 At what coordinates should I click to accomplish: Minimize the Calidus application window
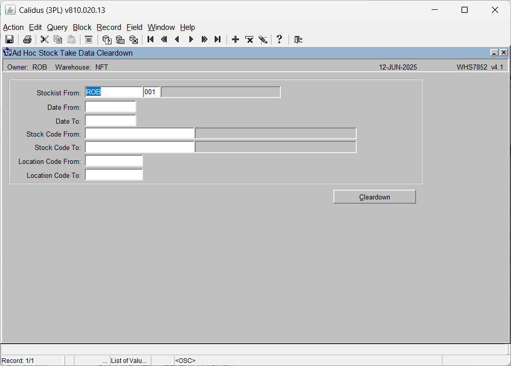pos(435,10)
